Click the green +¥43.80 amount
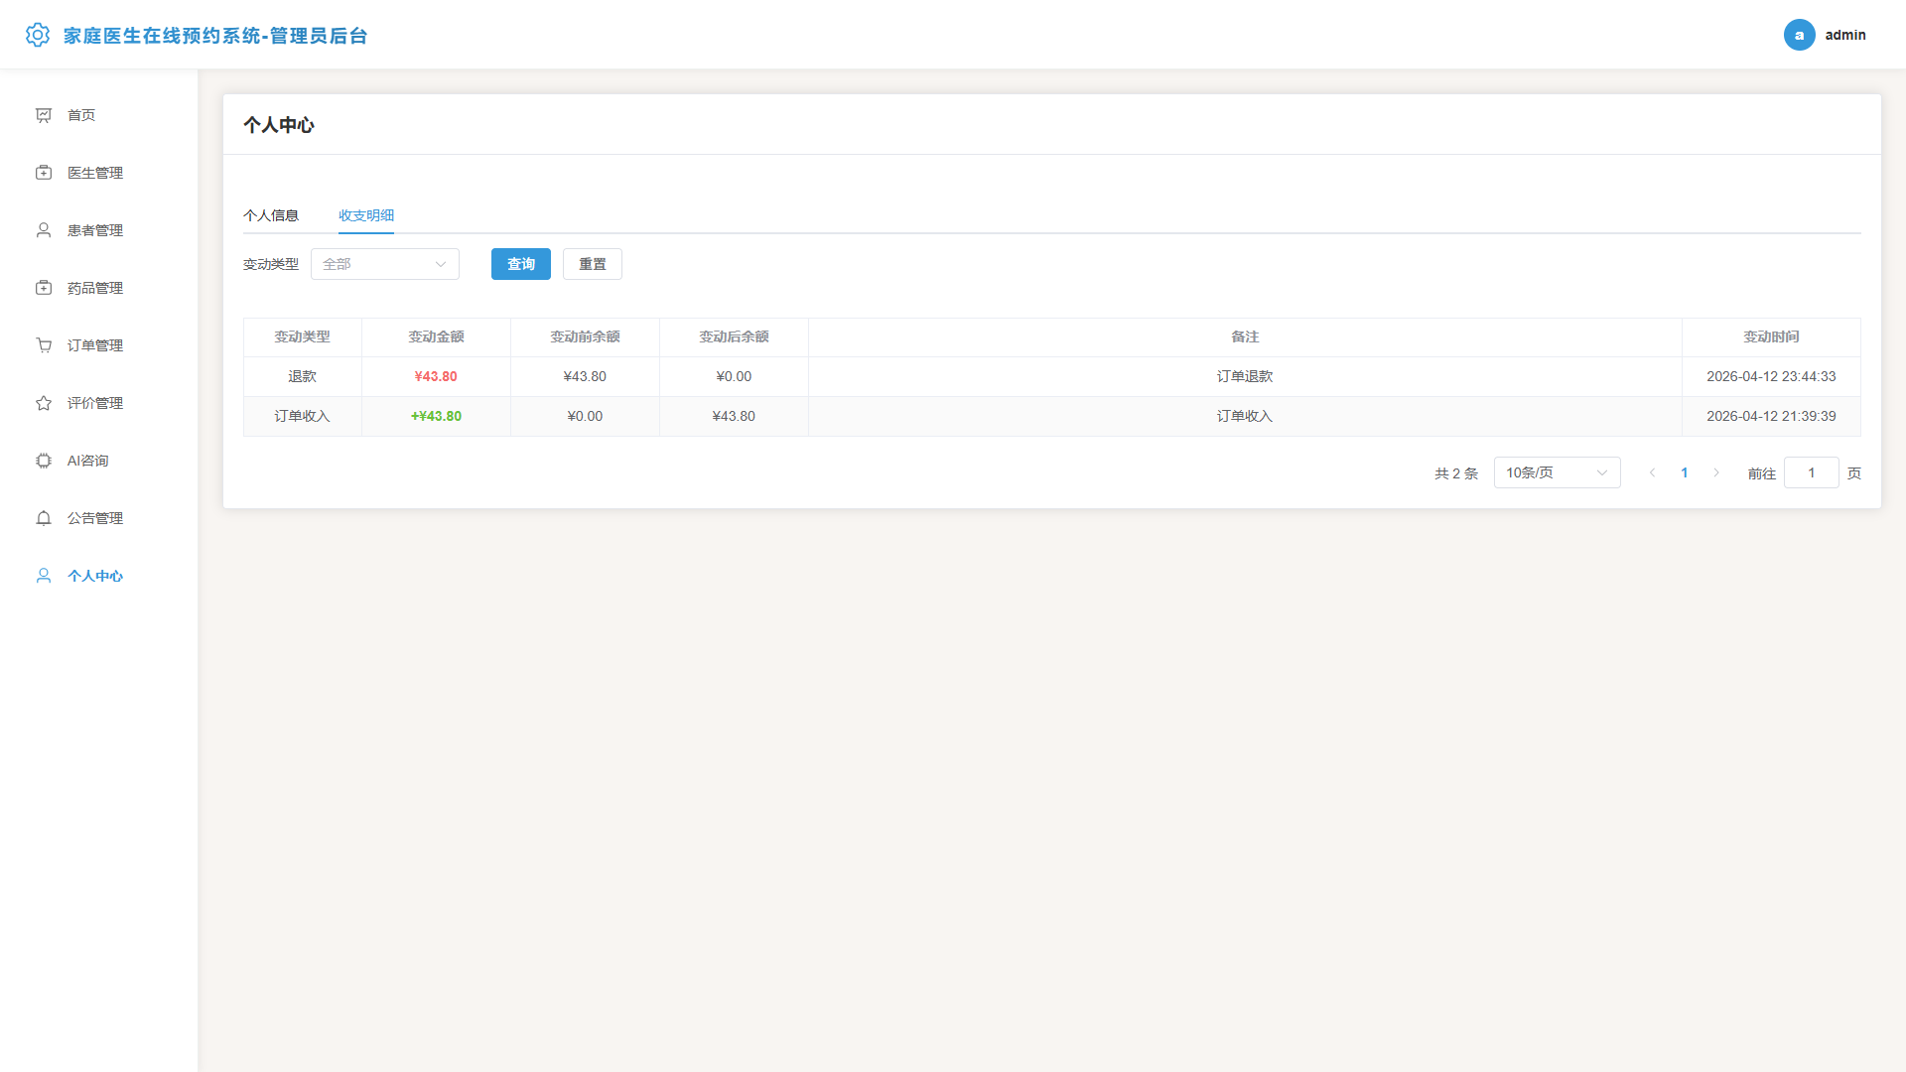The height and width of the screenshot is (1072, 1906). [x=436, y=416]
